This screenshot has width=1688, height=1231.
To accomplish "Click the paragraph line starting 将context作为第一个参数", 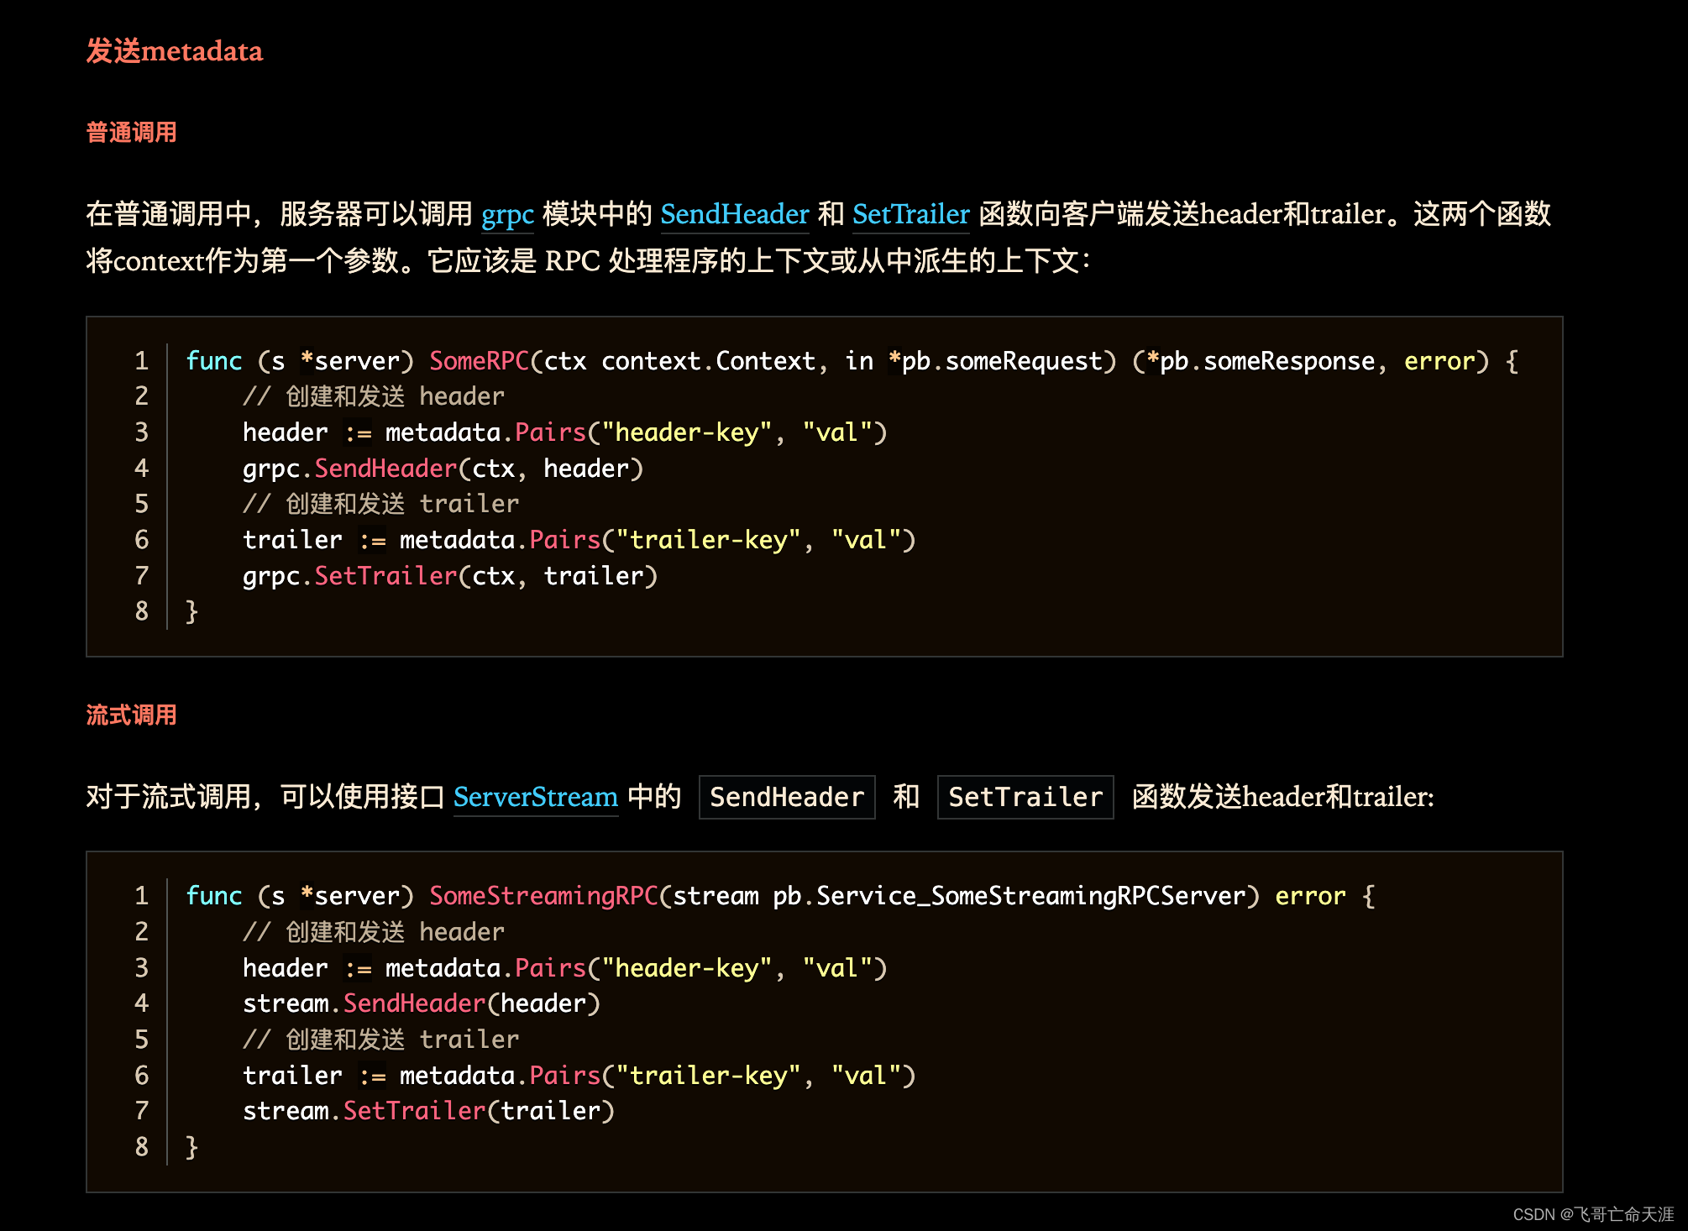I will click(588, 261).
